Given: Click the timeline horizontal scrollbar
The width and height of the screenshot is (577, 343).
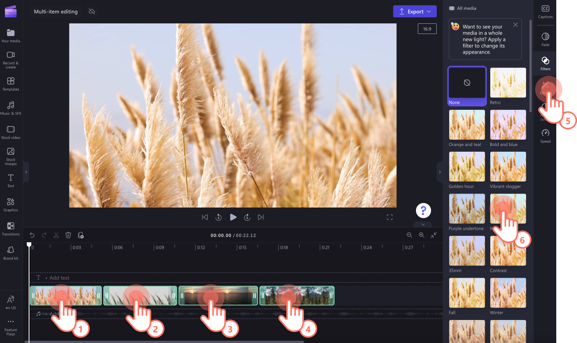Looking at the screenshot, I should tap(164, 341).
